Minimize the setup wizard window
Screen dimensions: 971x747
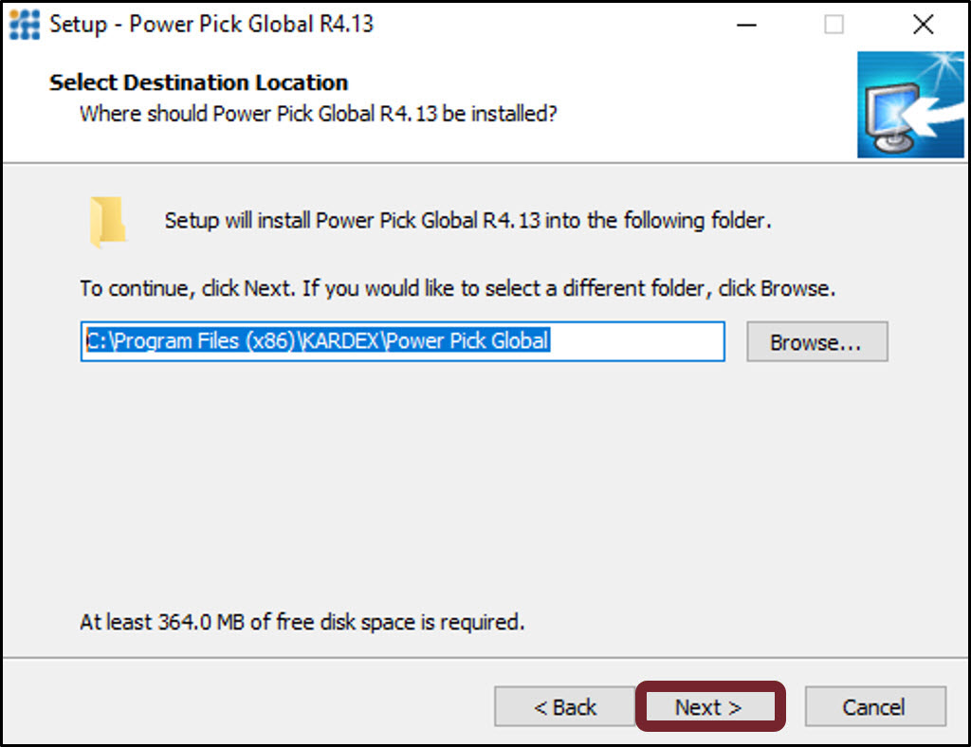pyautogui.click(x=746, y=24)
